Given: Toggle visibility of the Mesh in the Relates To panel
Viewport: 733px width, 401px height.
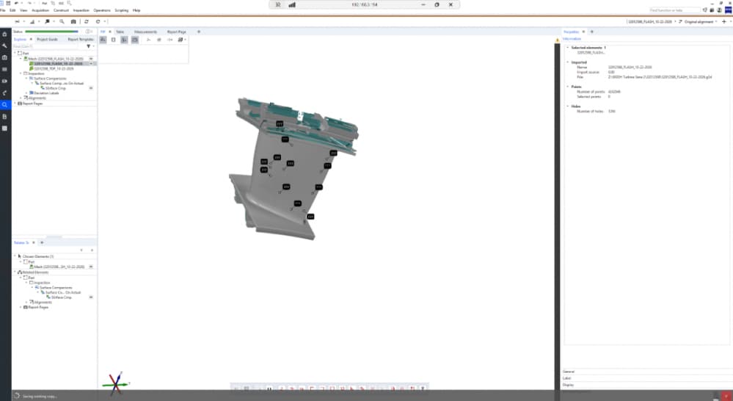Looking at the screenshot, I should tap(91, 267).
